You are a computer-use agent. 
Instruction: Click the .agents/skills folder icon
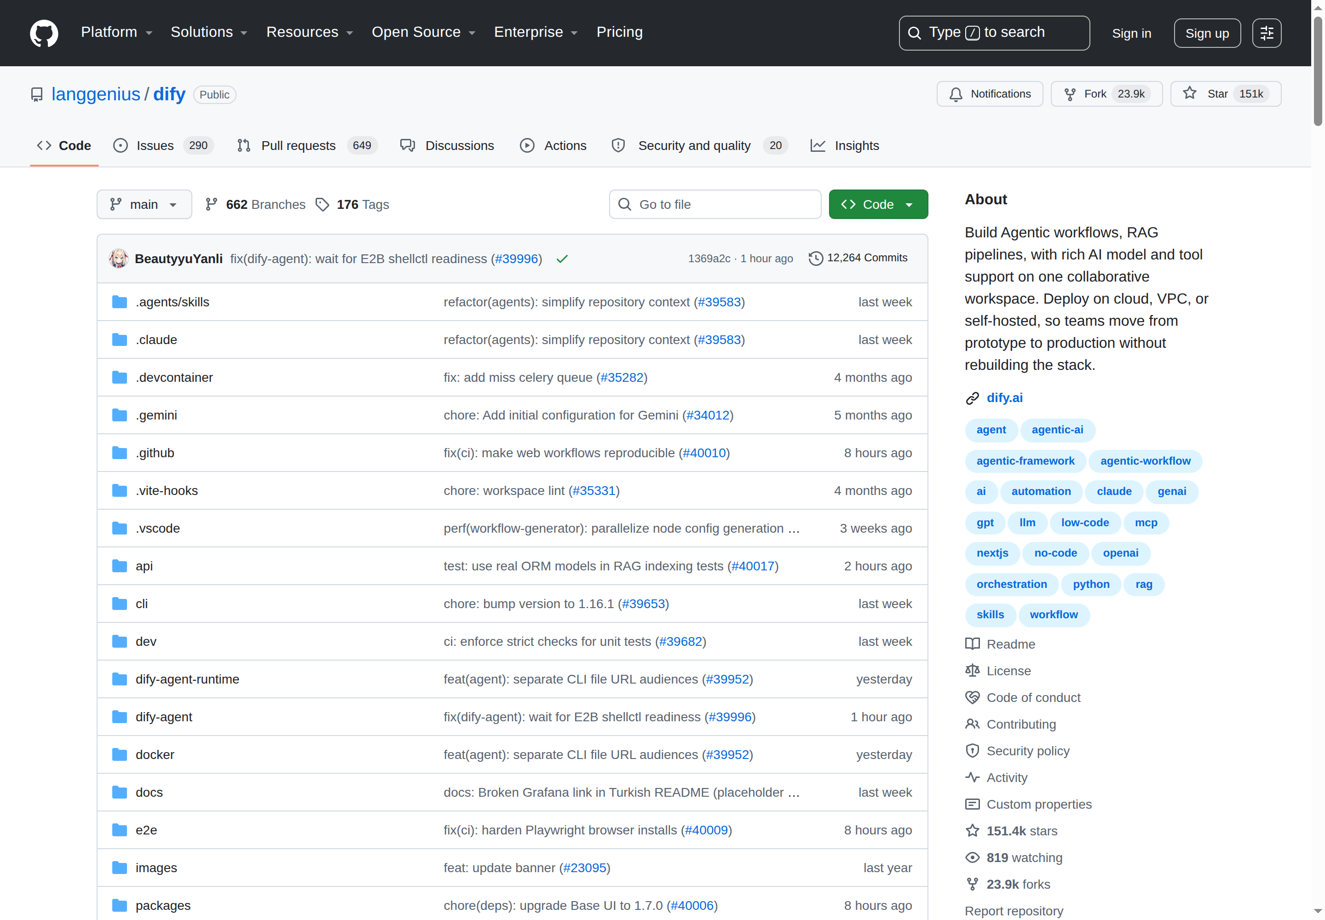pos(119,302)
